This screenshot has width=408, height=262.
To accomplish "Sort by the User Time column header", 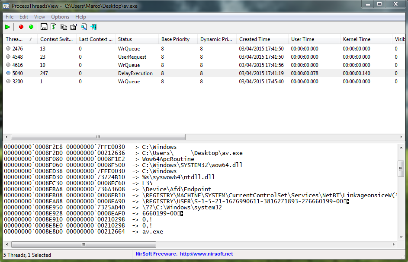I will (x=314, y=39).
